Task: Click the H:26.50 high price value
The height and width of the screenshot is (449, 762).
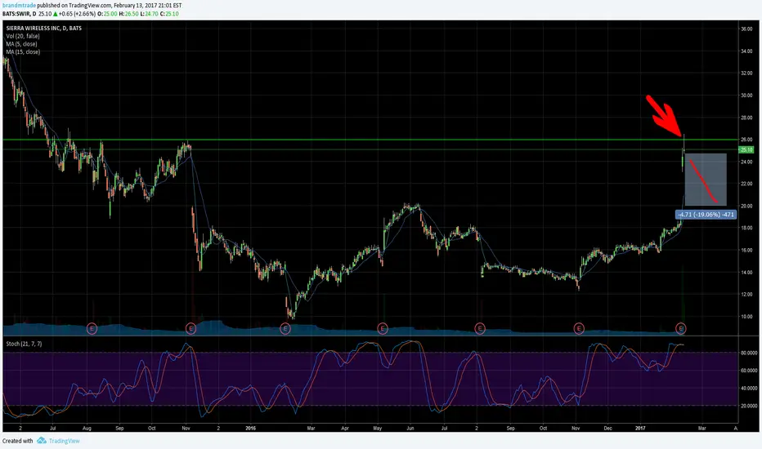Action: click(x=128, y=14)
